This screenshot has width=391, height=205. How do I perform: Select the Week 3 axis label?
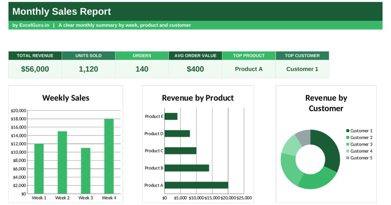click(86, 198)
